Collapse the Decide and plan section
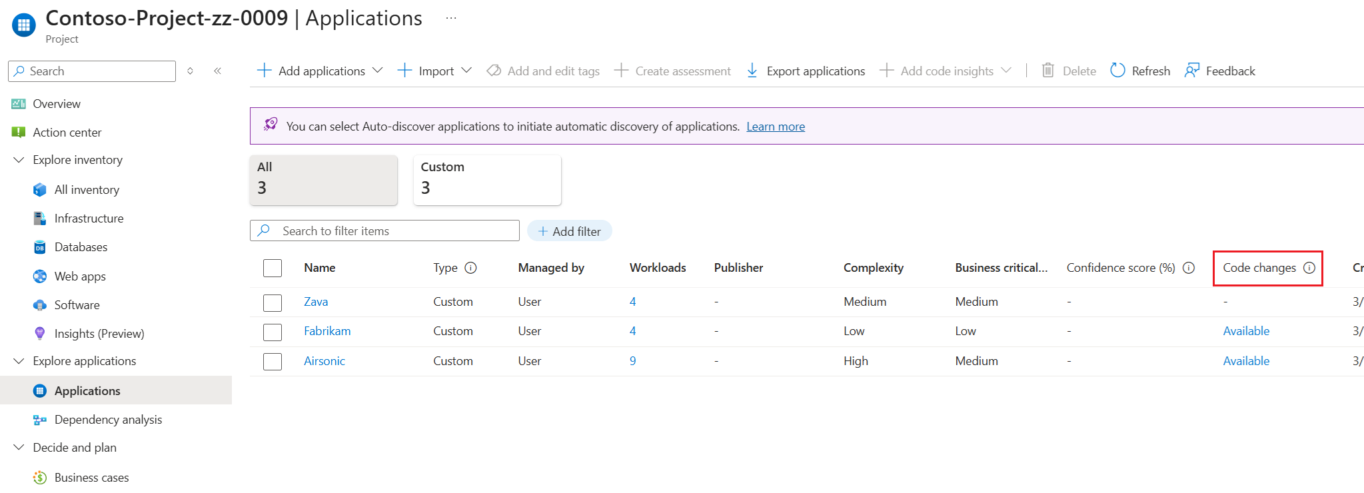 tap(19, 448)
